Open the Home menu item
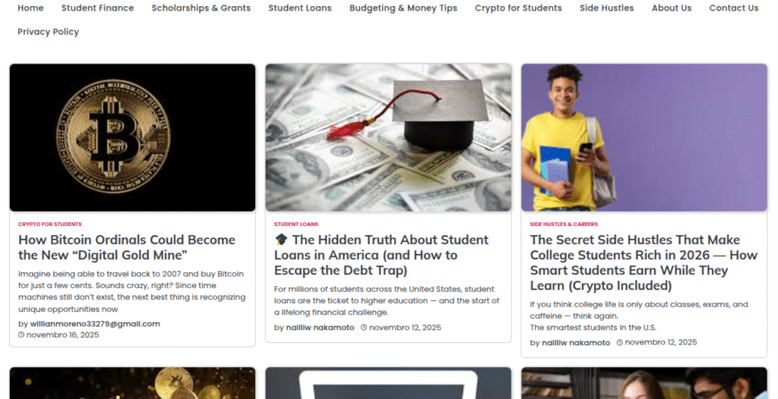Image resolution: width=778 pixels, height=399 pixels. 30,8
